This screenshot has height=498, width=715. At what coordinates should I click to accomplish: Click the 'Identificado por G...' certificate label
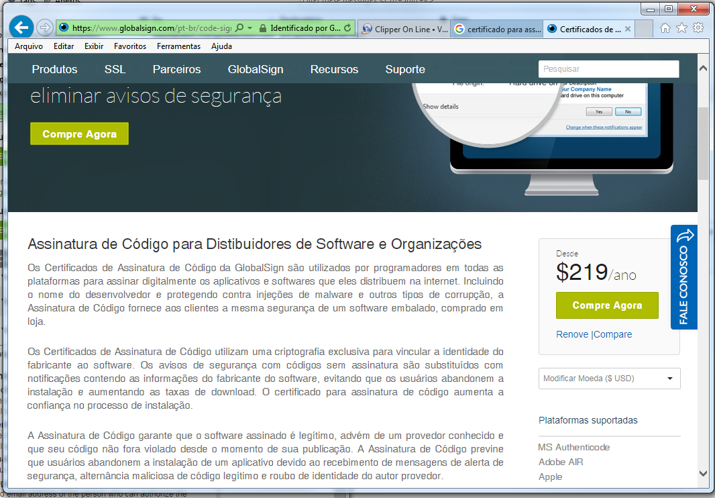[305, 28]
